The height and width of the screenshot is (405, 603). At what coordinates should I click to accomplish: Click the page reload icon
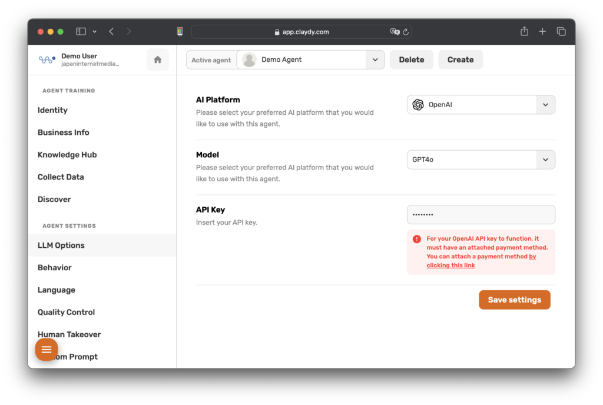[406, 32]
